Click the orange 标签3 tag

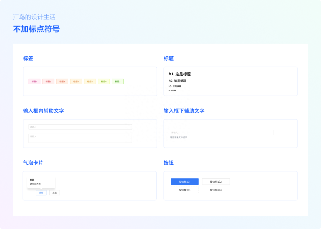click(62, 81)
